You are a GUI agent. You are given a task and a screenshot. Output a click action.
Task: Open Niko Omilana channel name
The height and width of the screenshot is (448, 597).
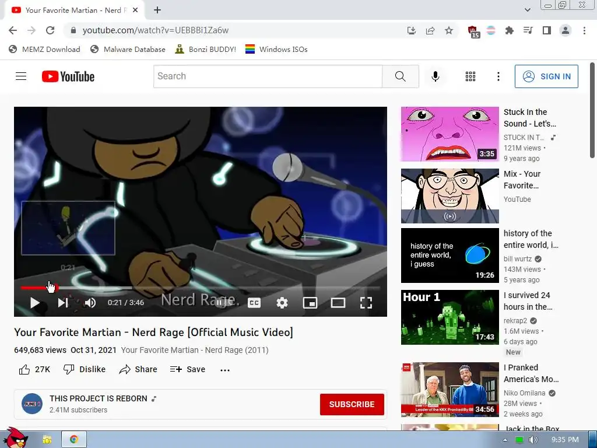coord(524,393)
